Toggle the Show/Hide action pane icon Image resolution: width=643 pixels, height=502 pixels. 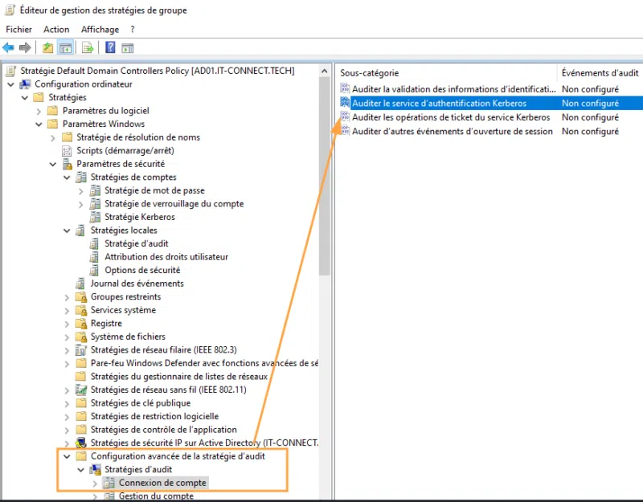click(x=128, y=48)
